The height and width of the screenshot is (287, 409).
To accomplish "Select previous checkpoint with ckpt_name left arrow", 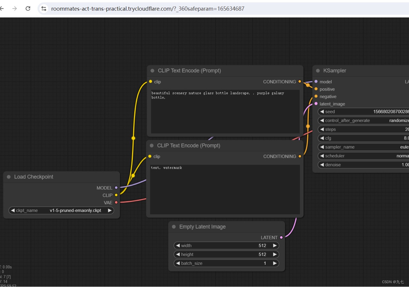I will [13, 210].
